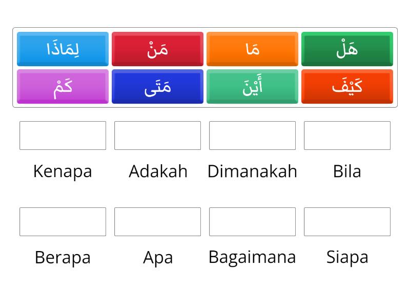Click the dark blue مَتَى tile
Screen dimensions: 410x308
(x=158, y=86)
